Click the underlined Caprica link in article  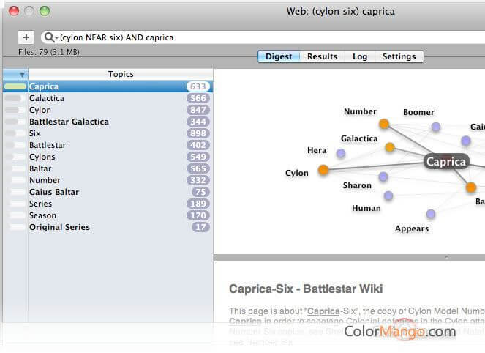[x=323, y=311]
